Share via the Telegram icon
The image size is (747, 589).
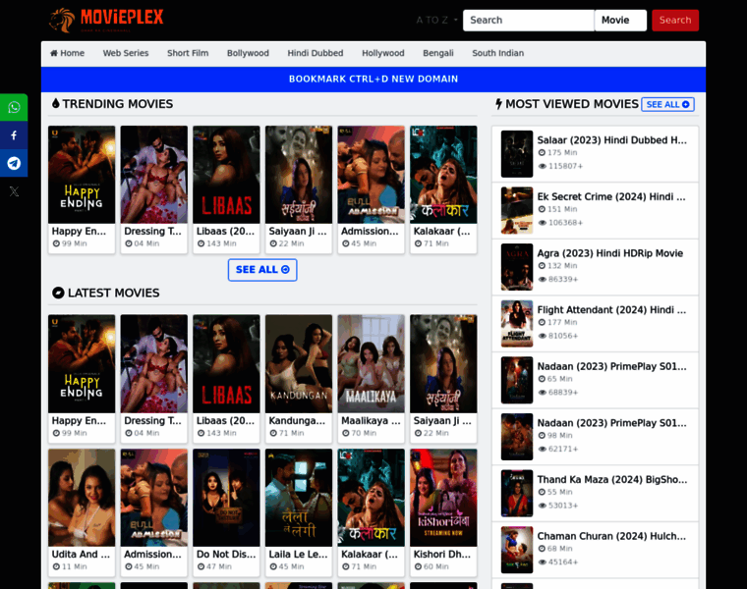pyautogui.click(x=14, y=163)
